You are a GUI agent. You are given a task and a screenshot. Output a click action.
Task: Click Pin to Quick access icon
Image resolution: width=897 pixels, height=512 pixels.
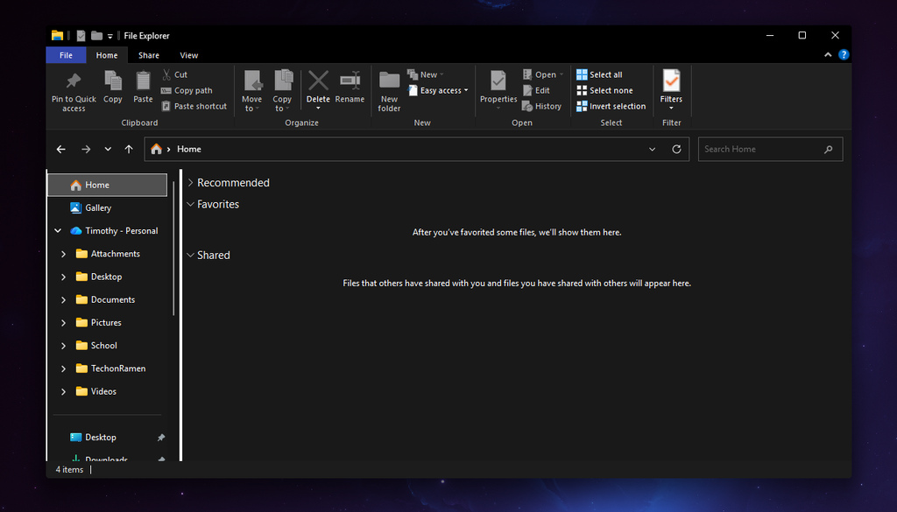[x=74, y=81]
